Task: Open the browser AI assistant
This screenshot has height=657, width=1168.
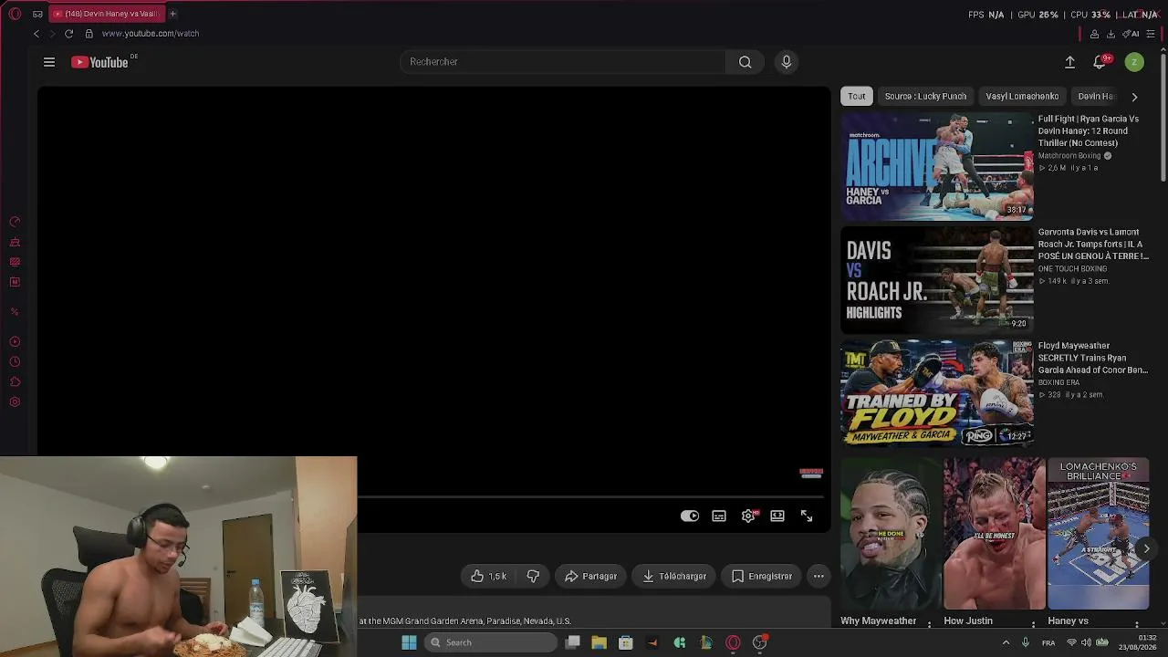Action: [x=1131, y=34]
